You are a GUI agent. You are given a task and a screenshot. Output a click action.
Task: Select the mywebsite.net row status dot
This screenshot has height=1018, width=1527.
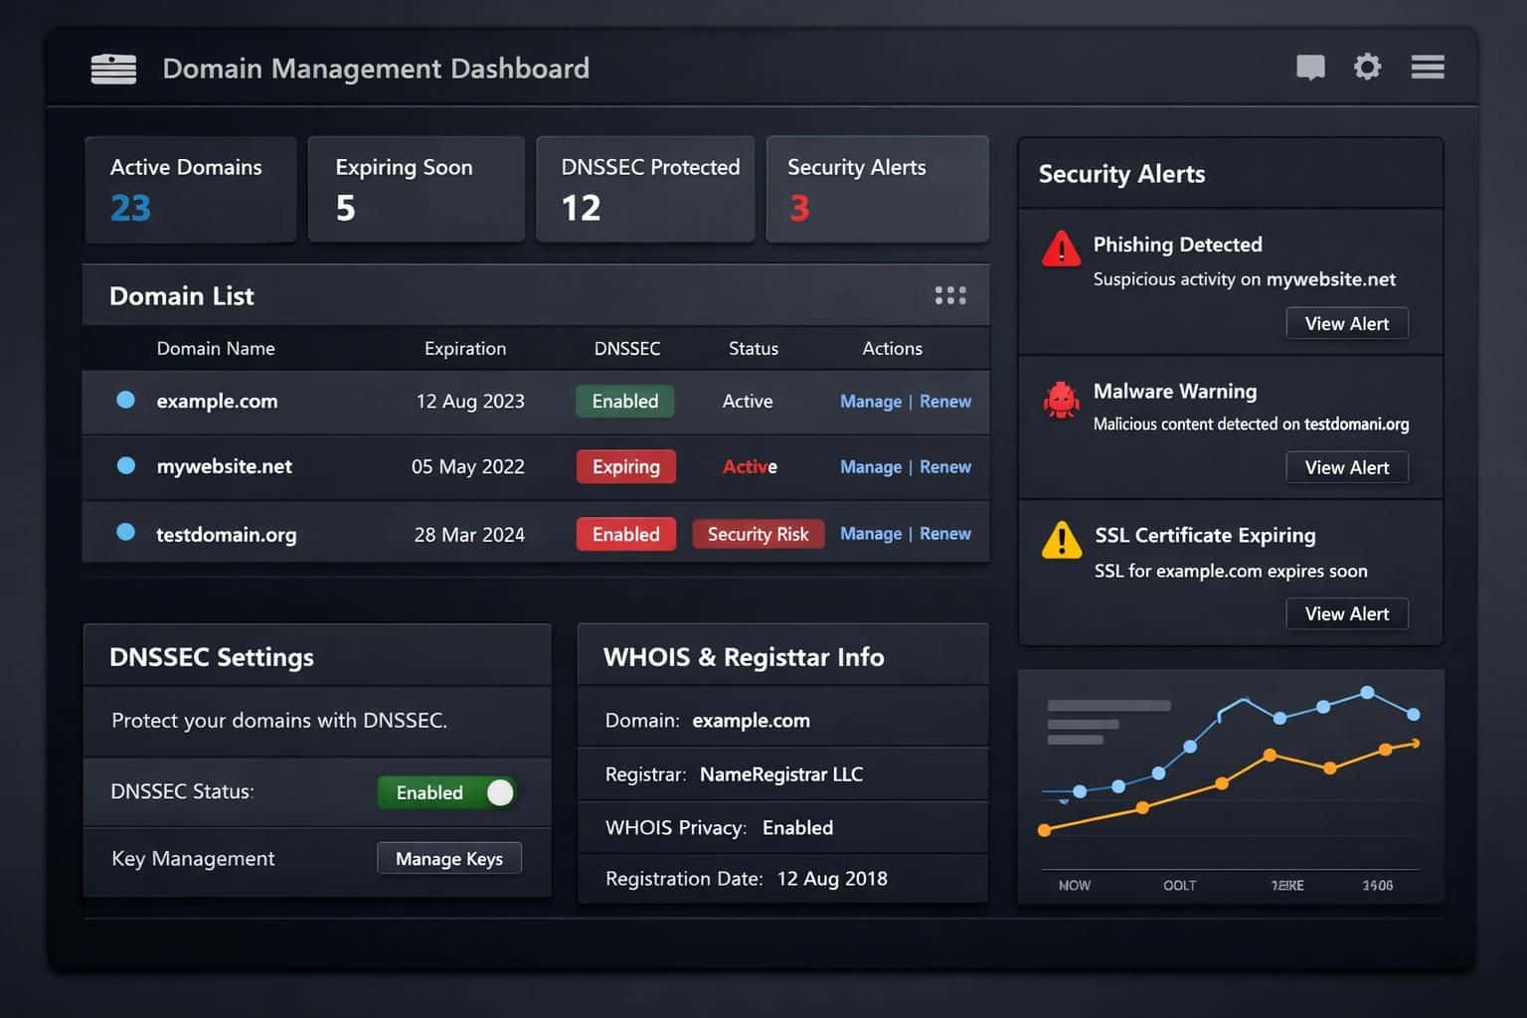point(126,465)
